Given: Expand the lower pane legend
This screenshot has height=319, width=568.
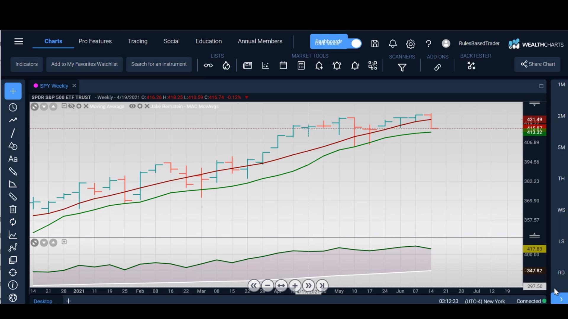Looking at the screenshot, I should pyautogui.click(x=64, y=242).
